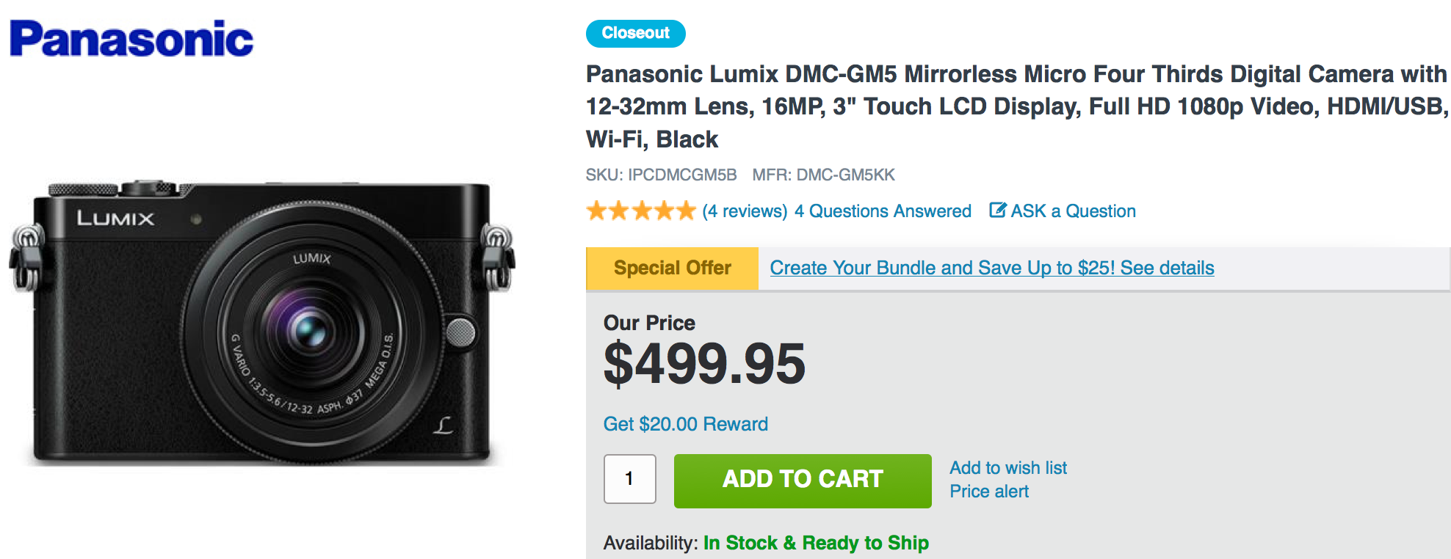This screenshot has height=559, width=1451.
Task: Open the 4 reviews link
Action: coord(744,211)
